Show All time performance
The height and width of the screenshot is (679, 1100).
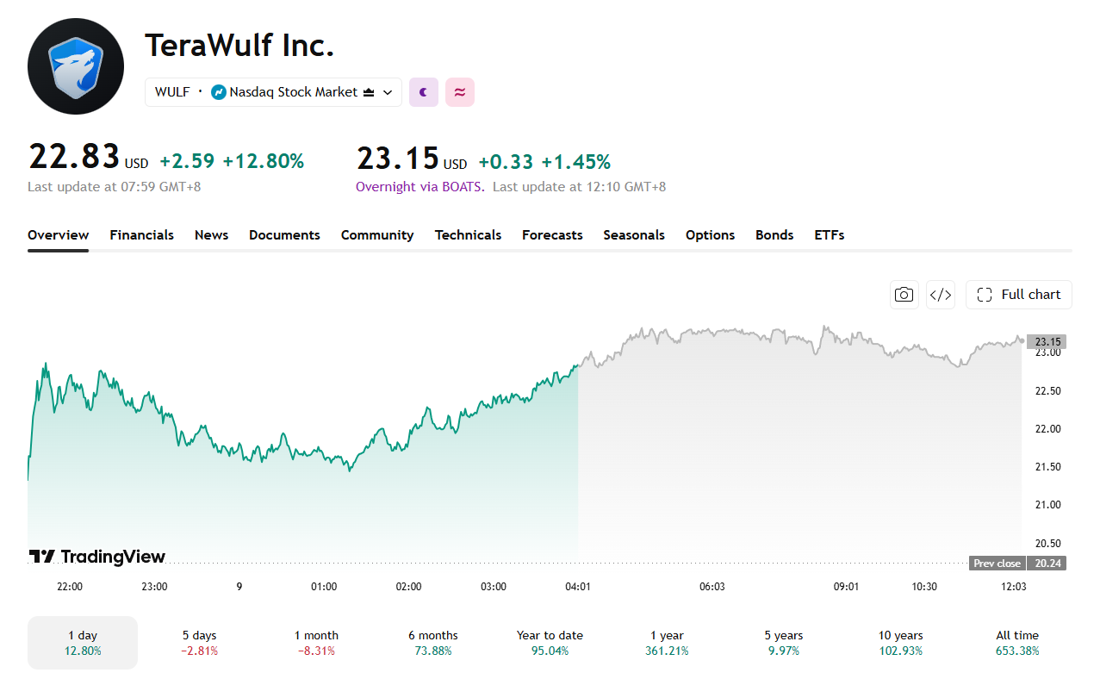pyautogui.click(x=1017, y=643)
